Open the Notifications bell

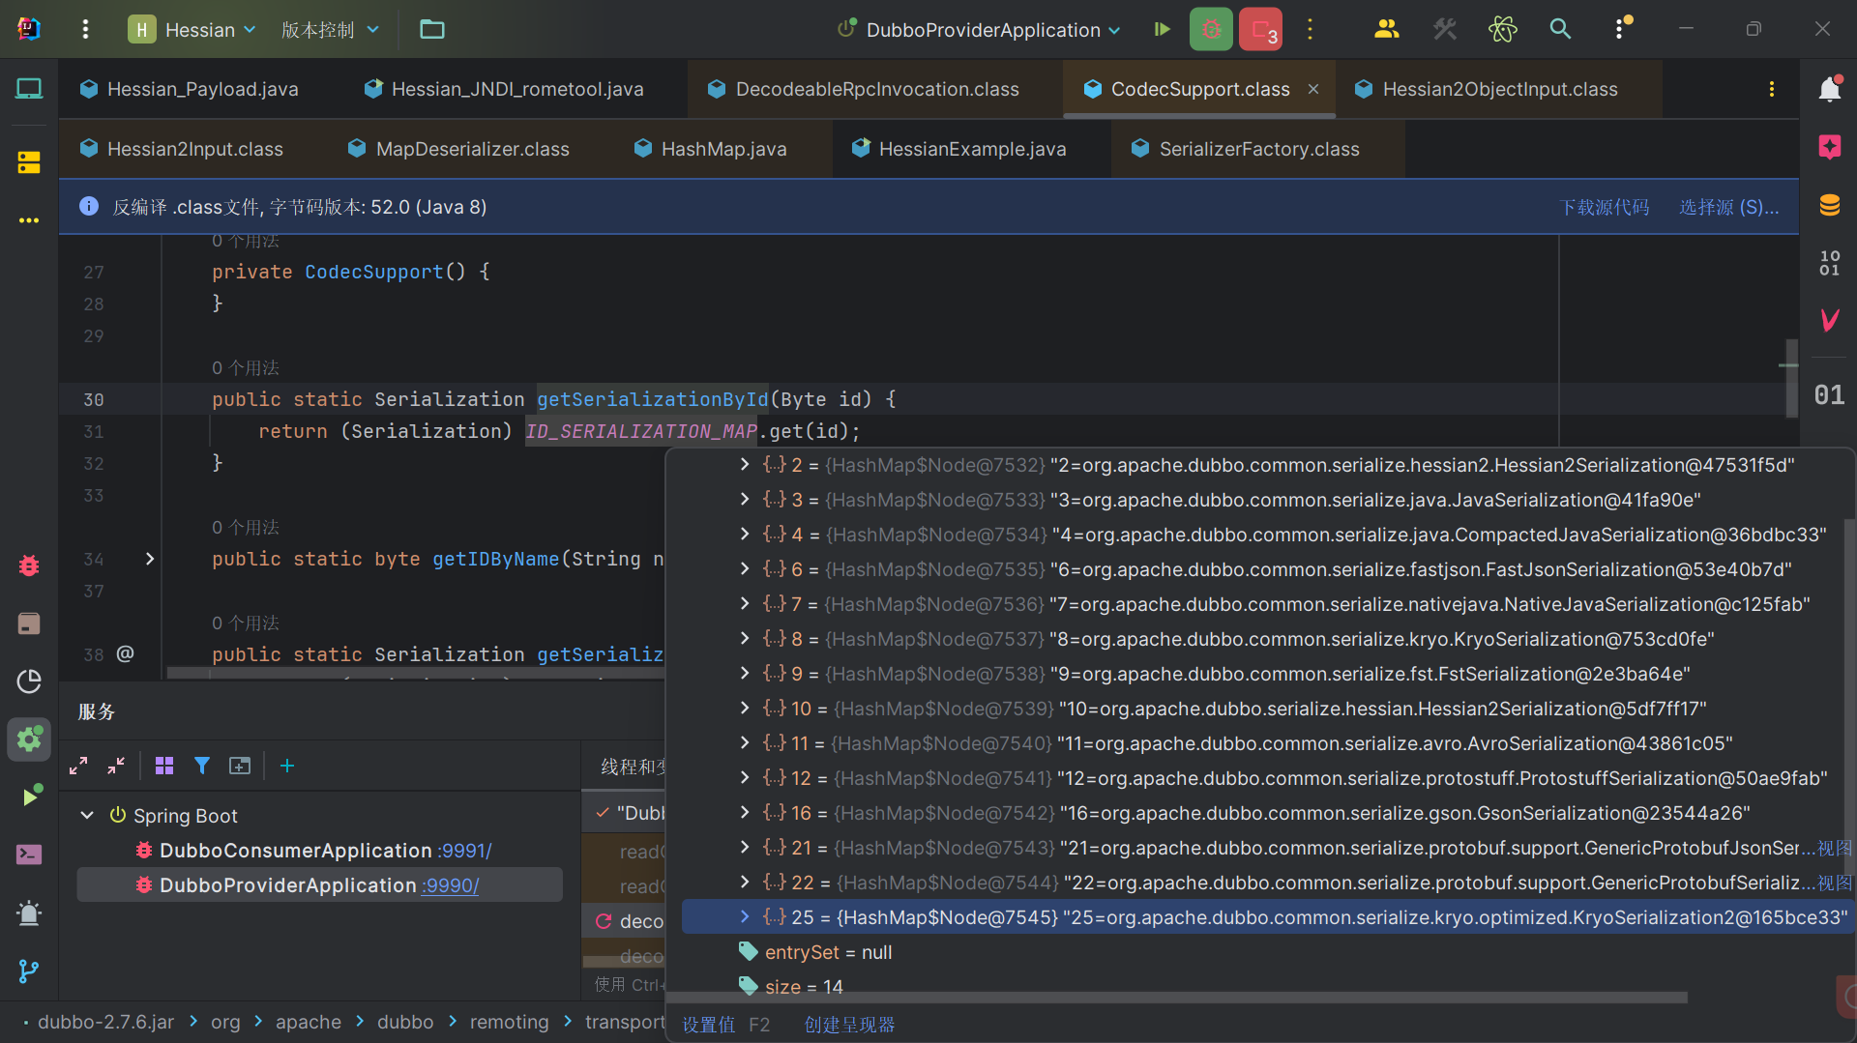[1829, 89]
